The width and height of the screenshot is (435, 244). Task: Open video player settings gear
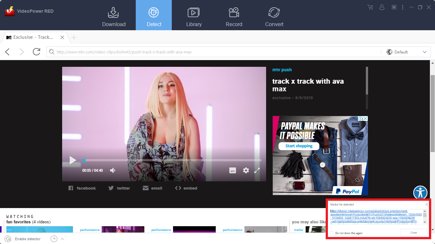click(x=246, y=170)
